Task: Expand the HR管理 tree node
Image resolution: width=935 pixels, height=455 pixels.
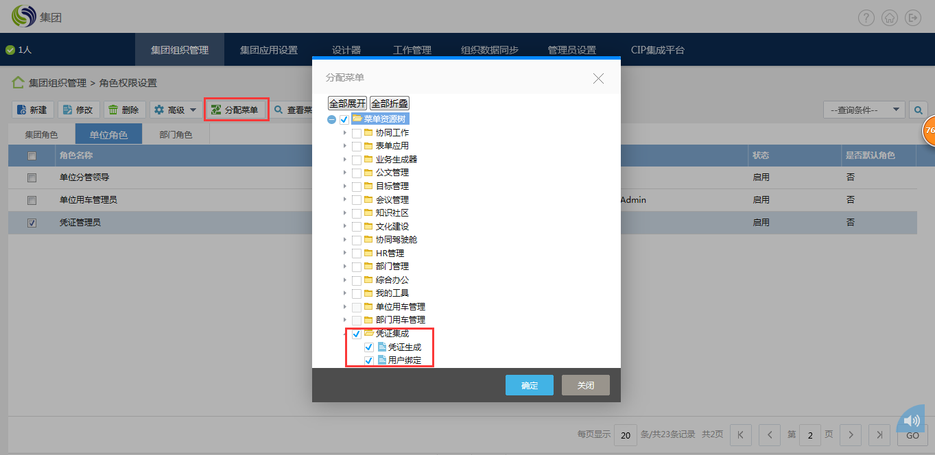Action: [x=345, y=253]
